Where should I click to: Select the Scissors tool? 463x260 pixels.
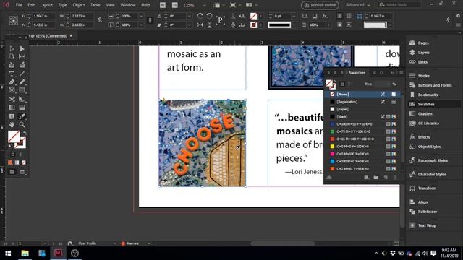coord(12,99)
